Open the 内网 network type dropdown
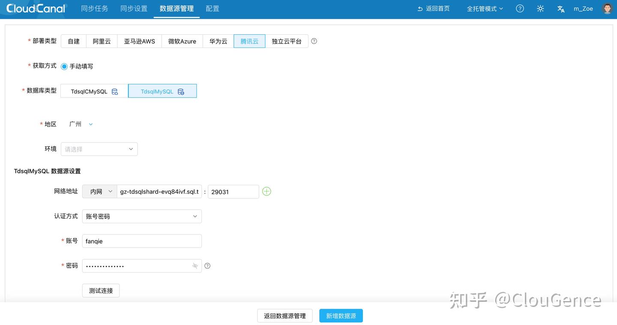 pyautogui.click(x=99, y=192)
